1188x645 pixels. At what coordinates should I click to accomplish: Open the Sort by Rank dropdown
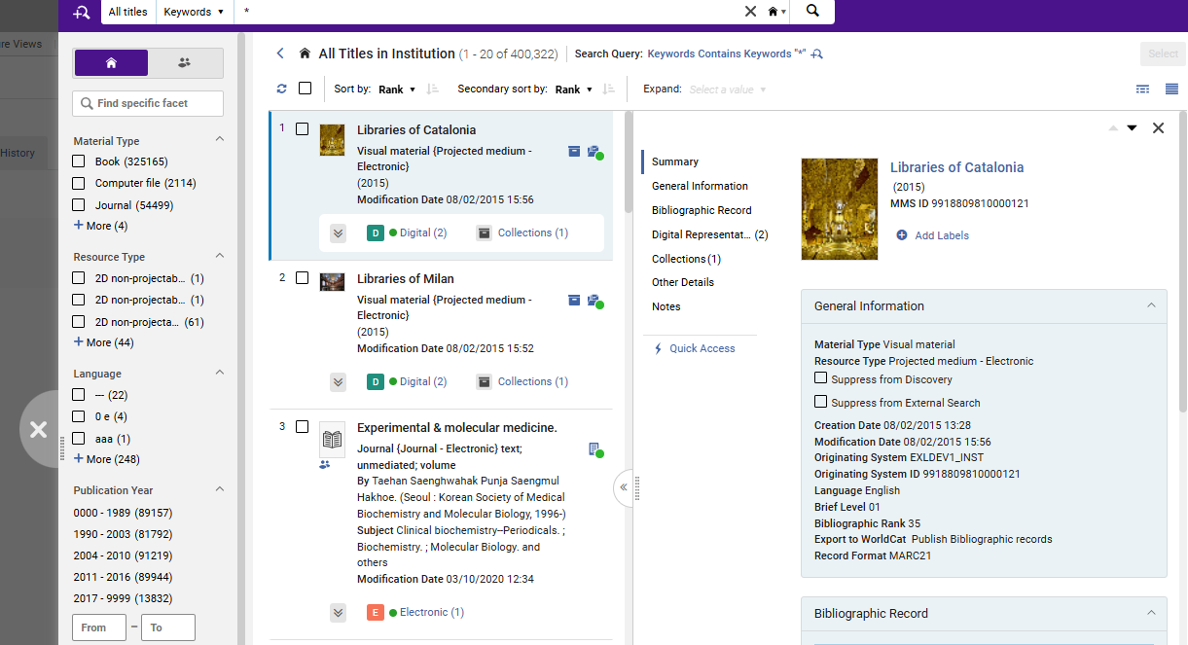(397, 90)
